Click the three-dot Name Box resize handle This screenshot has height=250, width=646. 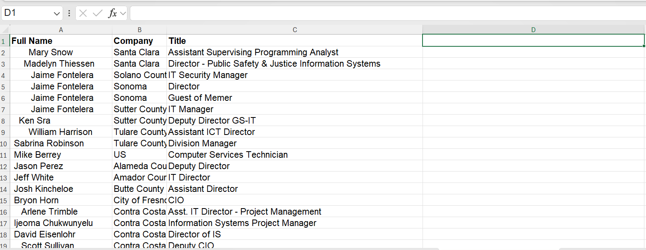pos(69,13)
